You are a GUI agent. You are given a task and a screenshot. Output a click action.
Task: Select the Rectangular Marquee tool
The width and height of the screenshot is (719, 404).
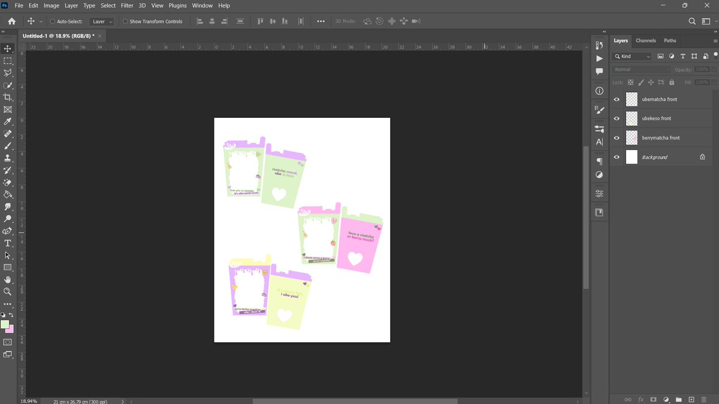[x=8, y=61]
